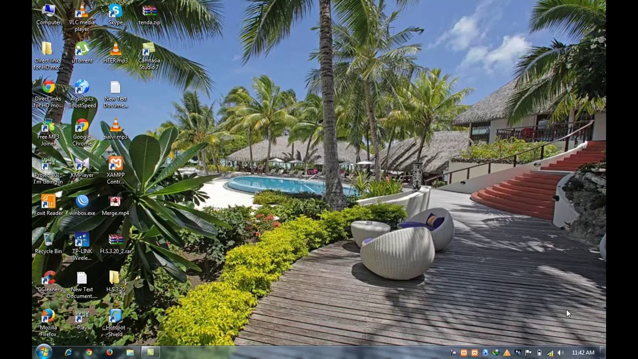Launch TP-LINK Wireless utility shortcut
Viewport: 638px width, 359px height.
pos(82,247)
